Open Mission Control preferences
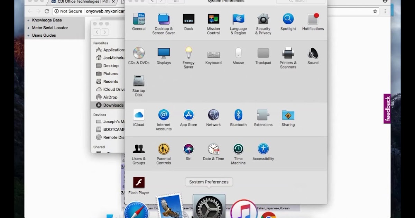 tap(213, 24)
